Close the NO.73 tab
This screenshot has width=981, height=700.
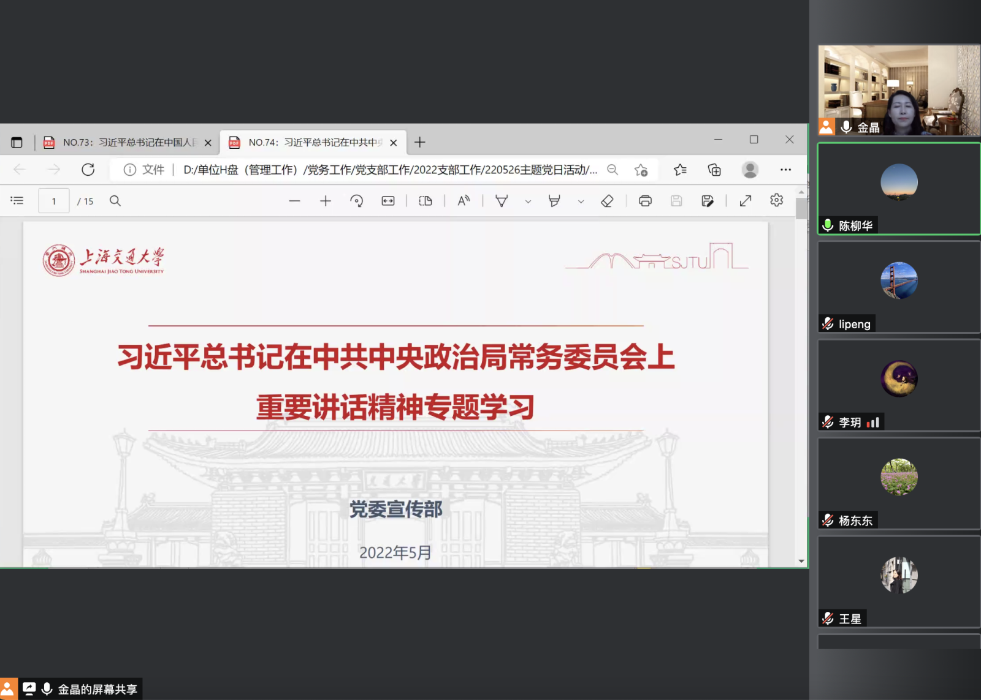[208, 143]
